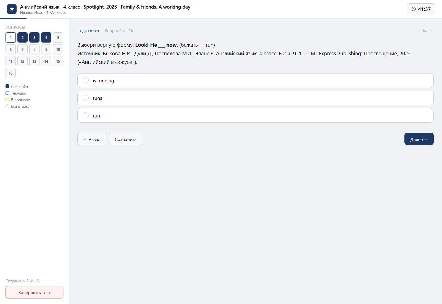The height and width of the screenshot is (304, 442).
Task: Open question 5 in the sidebar
Action: click(x=58, y=38)
